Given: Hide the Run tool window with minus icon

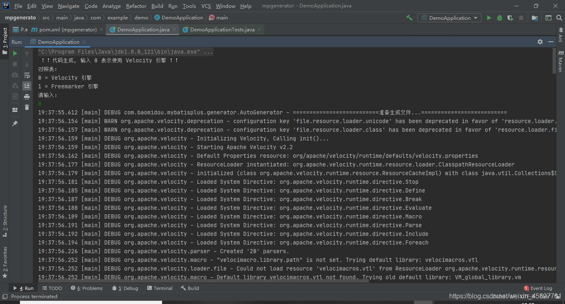Looking at the screenshot, I should coord(551,42).
